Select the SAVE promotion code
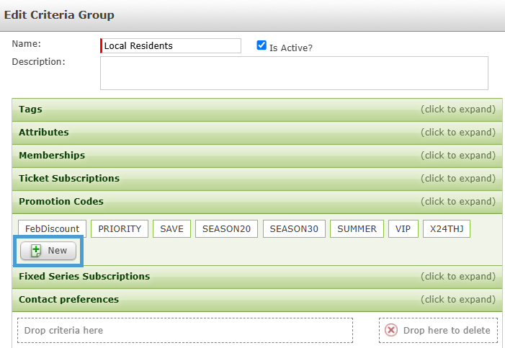Image resolution: width=505 pixels, height=348 pixels. pyautogui.click(x=171, y=229)
